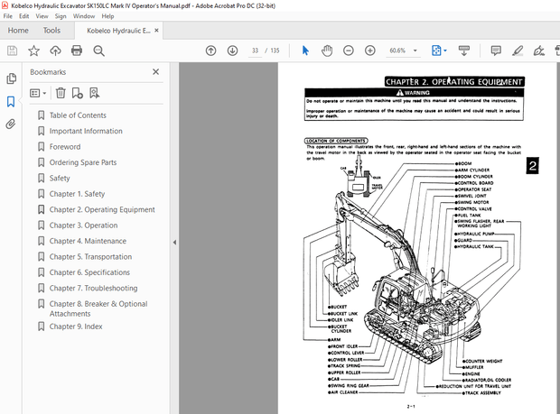This screenshot has height=414, width=560.
Task: Click the page number input field
Action: 255,51
